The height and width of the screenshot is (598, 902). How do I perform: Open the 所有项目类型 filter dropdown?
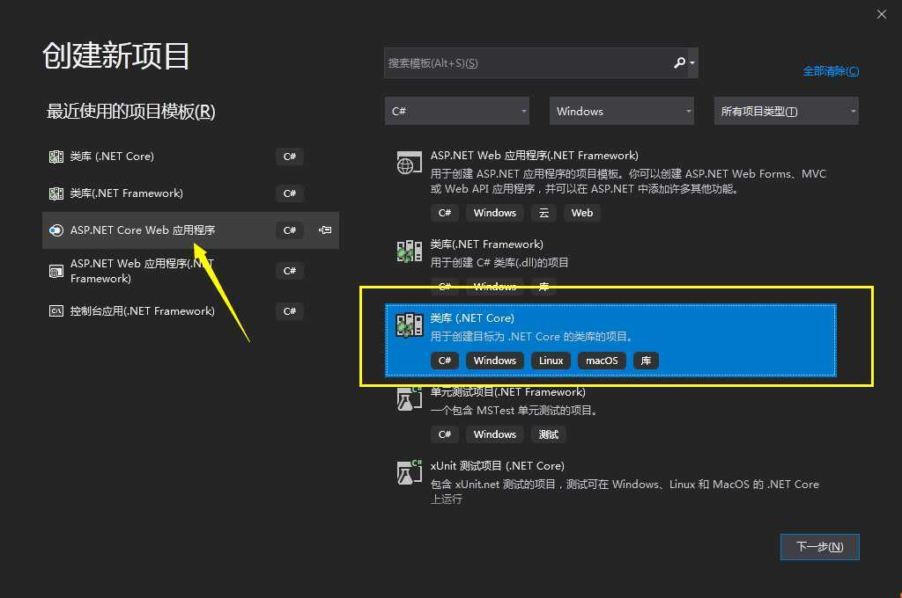click(x=787, y=111)
